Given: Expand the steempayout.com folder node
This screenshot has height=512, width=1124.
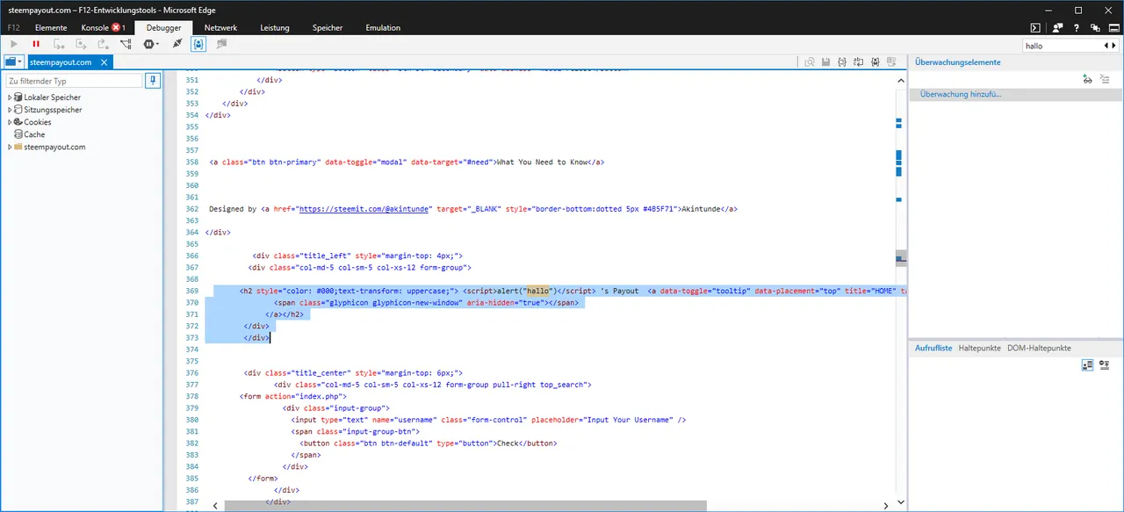Looking at the screenshot, I should [x=10, y=147].
